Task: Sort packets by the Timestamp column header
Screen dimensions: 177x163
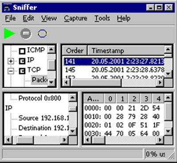Action: (x=126, y=50)
